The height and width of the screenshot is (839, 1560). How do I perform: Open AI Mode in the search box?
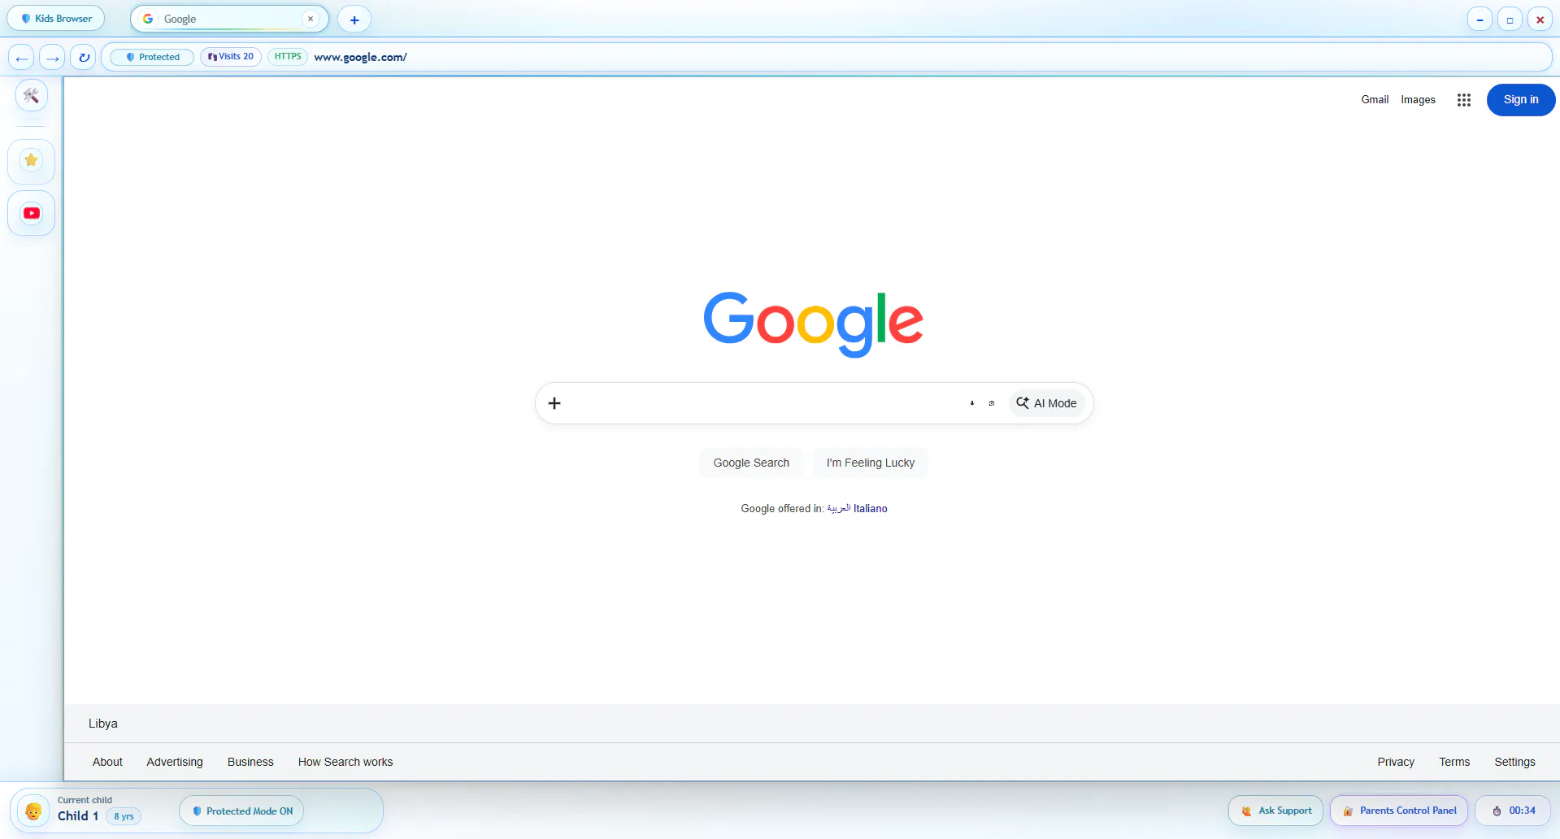click(x=1046, y=403)
